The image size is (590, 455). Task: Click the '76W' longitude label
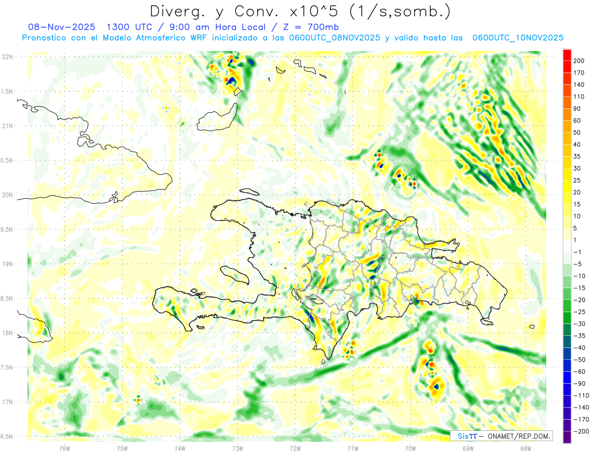click(x=64, y=448)
